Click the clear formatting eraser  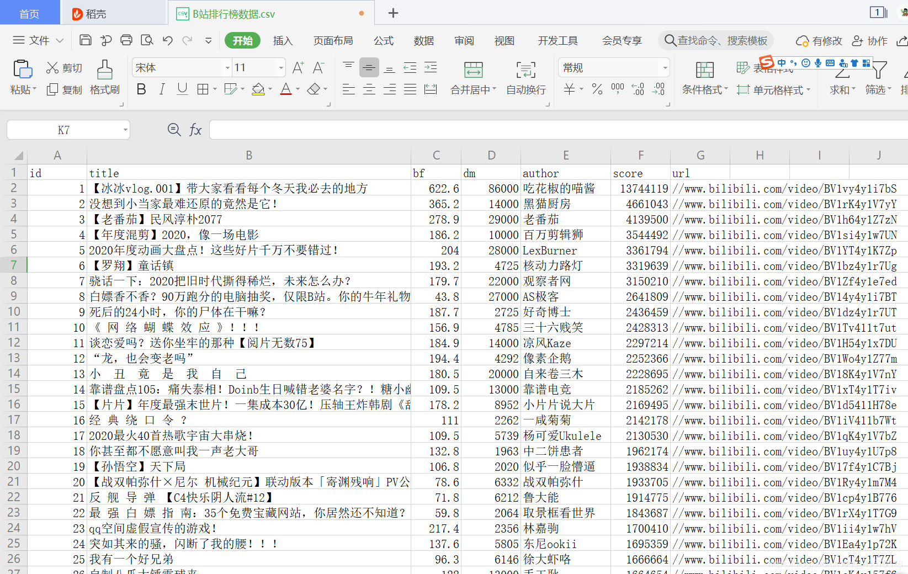[314, 89]
